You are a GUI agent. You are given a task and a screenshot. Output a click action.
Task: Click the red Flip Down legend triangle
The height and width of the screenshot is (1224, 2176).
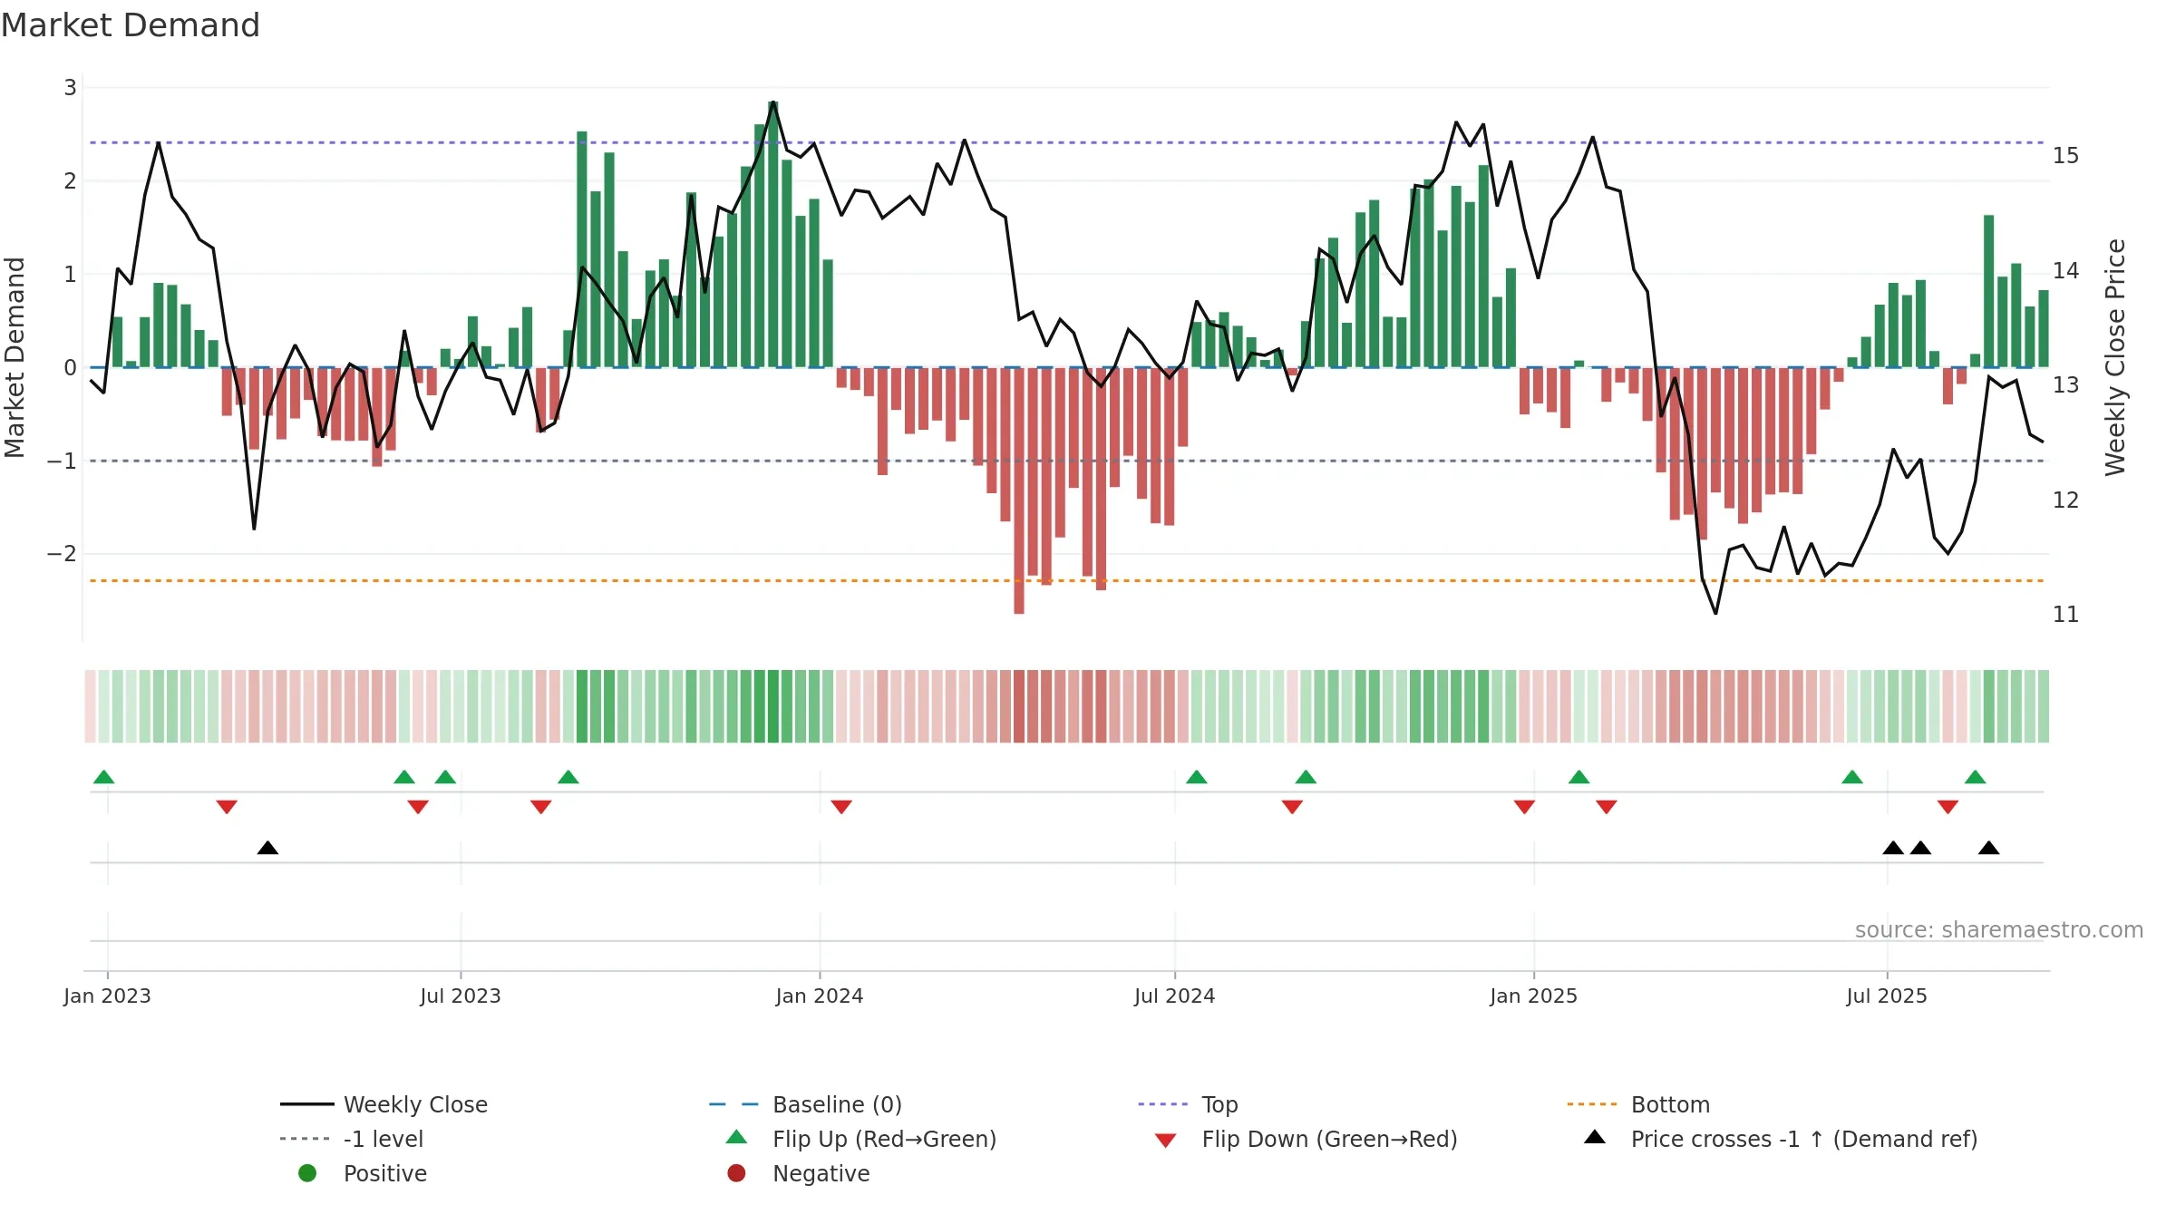click(1166, 1141)
